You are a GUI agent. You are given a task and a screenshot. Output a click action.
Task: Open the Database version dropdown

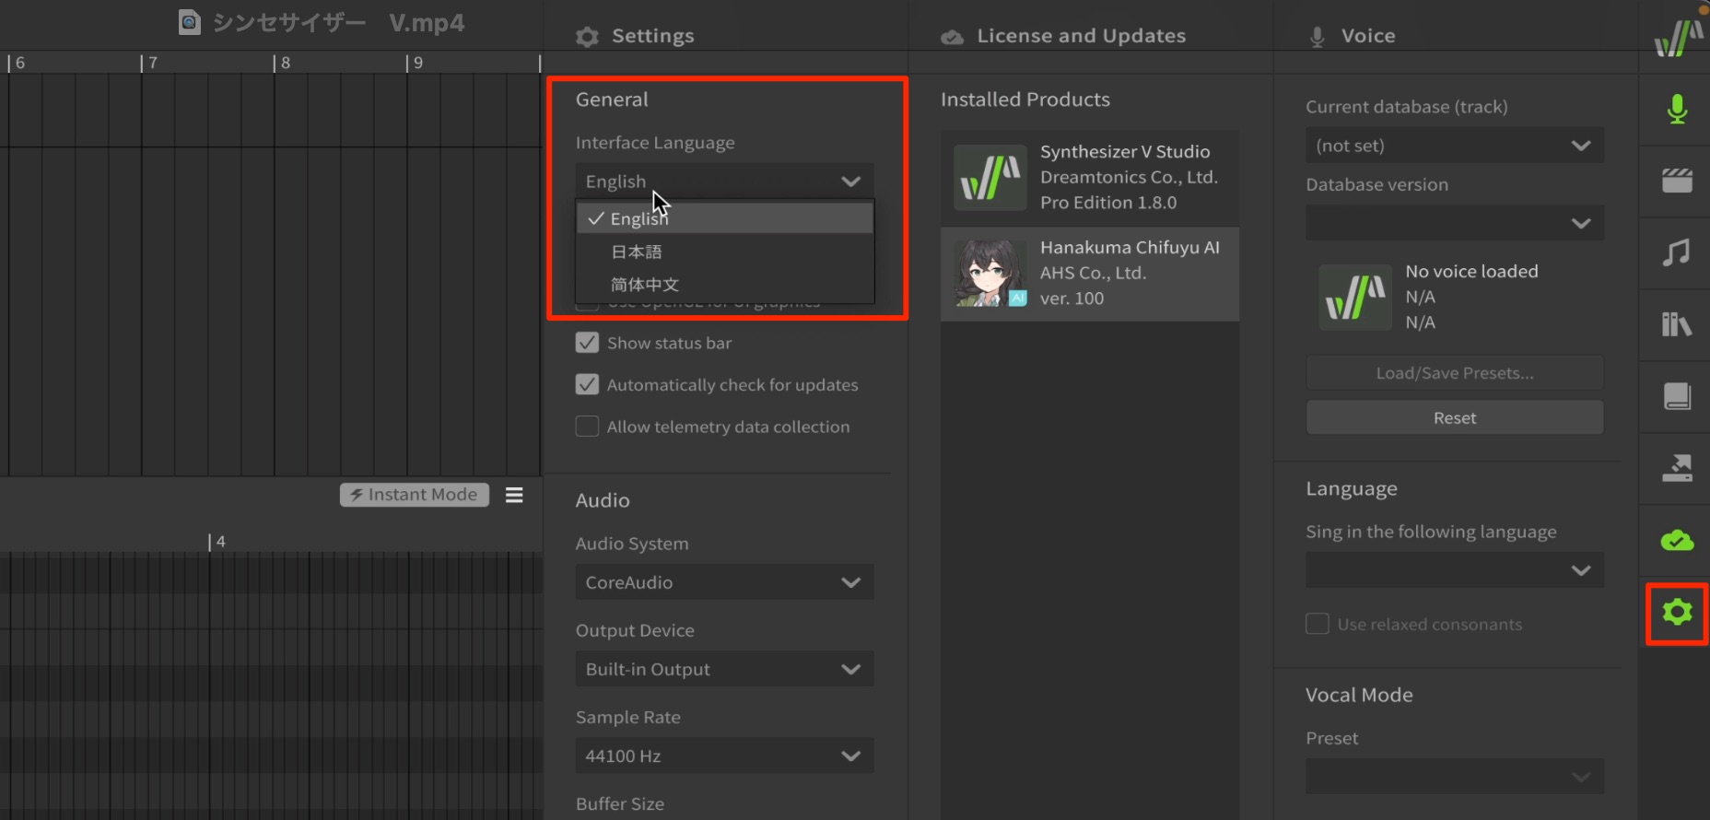[1455, 223]
